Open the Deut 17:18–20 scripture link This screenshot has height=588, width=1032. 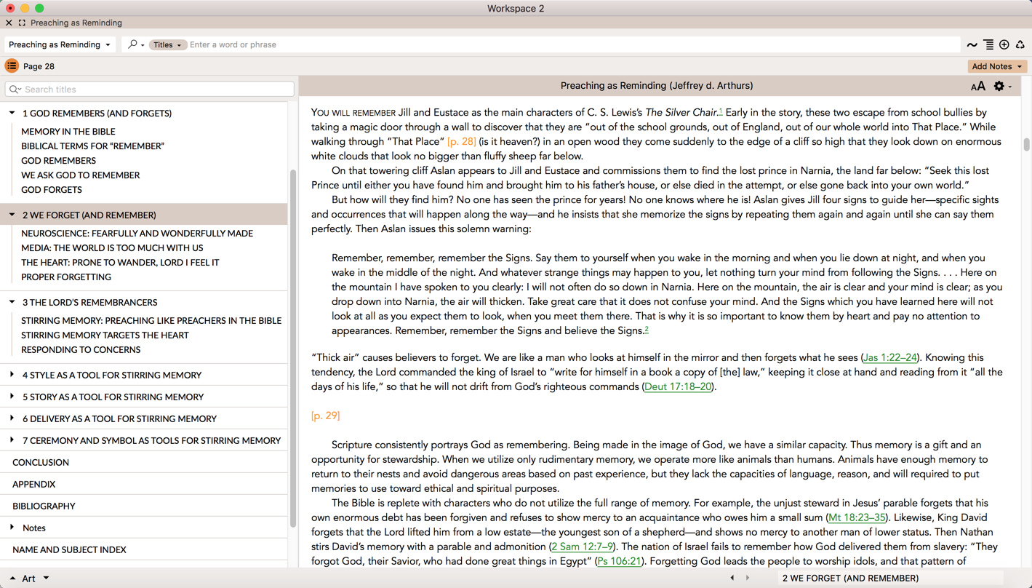(678, 386)
